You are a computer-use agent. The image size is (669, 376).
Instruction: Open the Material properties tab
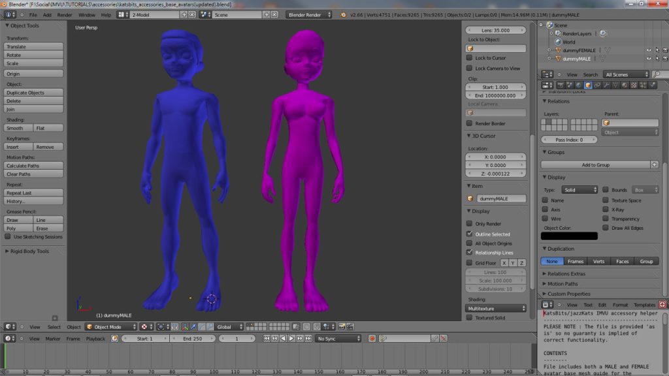pos(624,86)
